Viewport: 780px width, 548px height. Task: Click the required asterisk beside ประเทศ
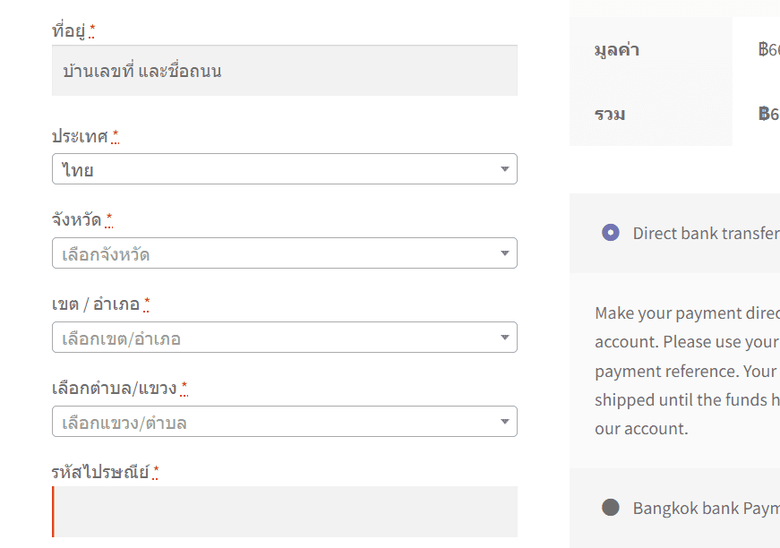(116, 136)
